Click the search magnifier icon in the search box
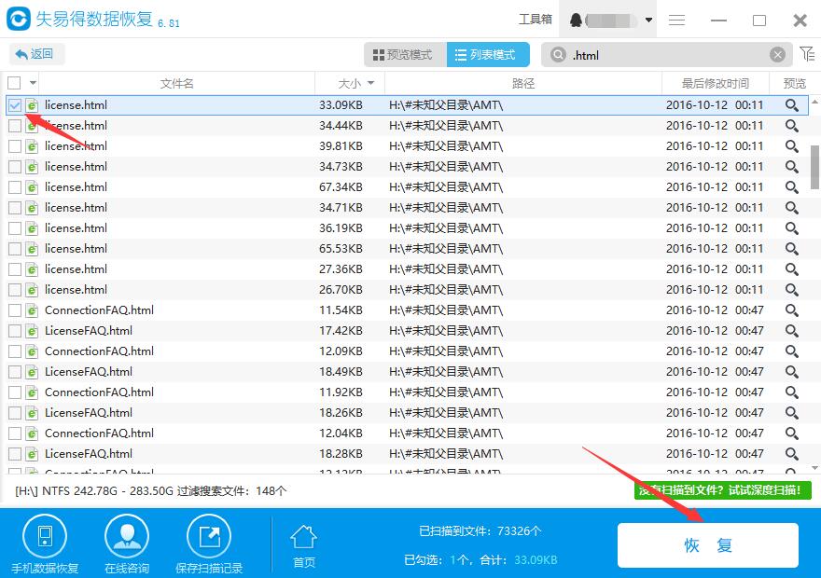The width and height of the screenshot is (821, 578). click(559, 54)
